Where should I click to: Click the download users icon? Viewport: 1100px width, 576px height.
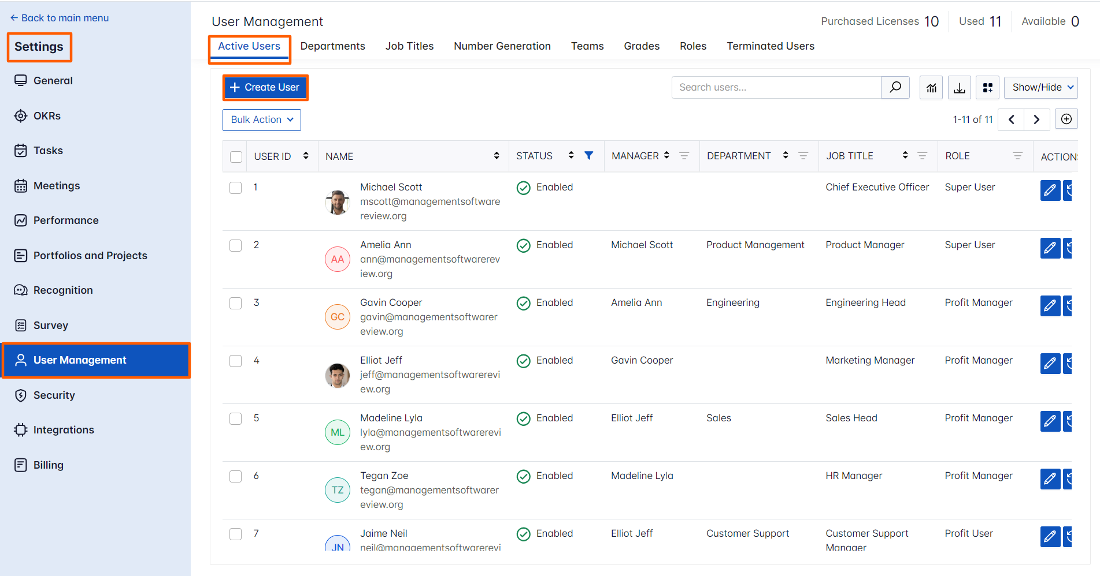pos(959,88)
